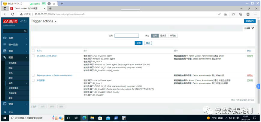Open browser collections icon

tap(241, 14)
